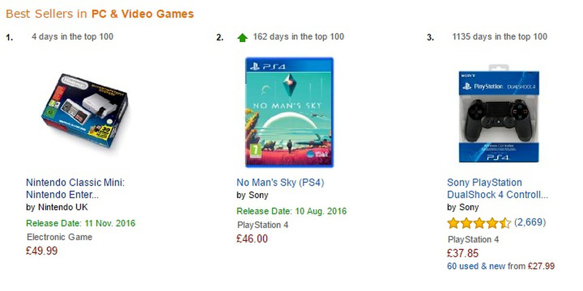Screen dimensions: 583x291
Task: Click the 1135 days in the top 100 text
Action: point(499,37)
